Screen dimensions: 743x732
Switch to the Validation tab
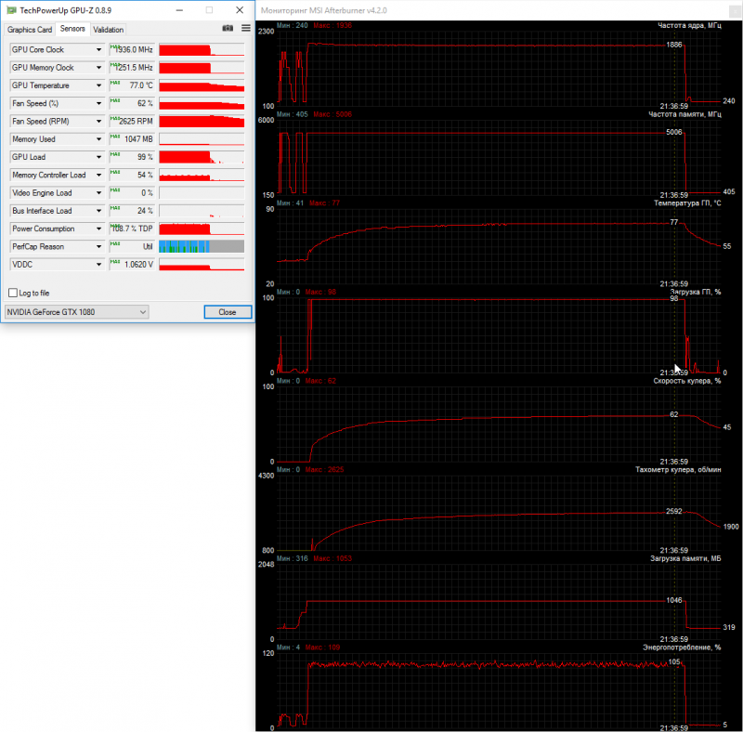coord(108,30)
